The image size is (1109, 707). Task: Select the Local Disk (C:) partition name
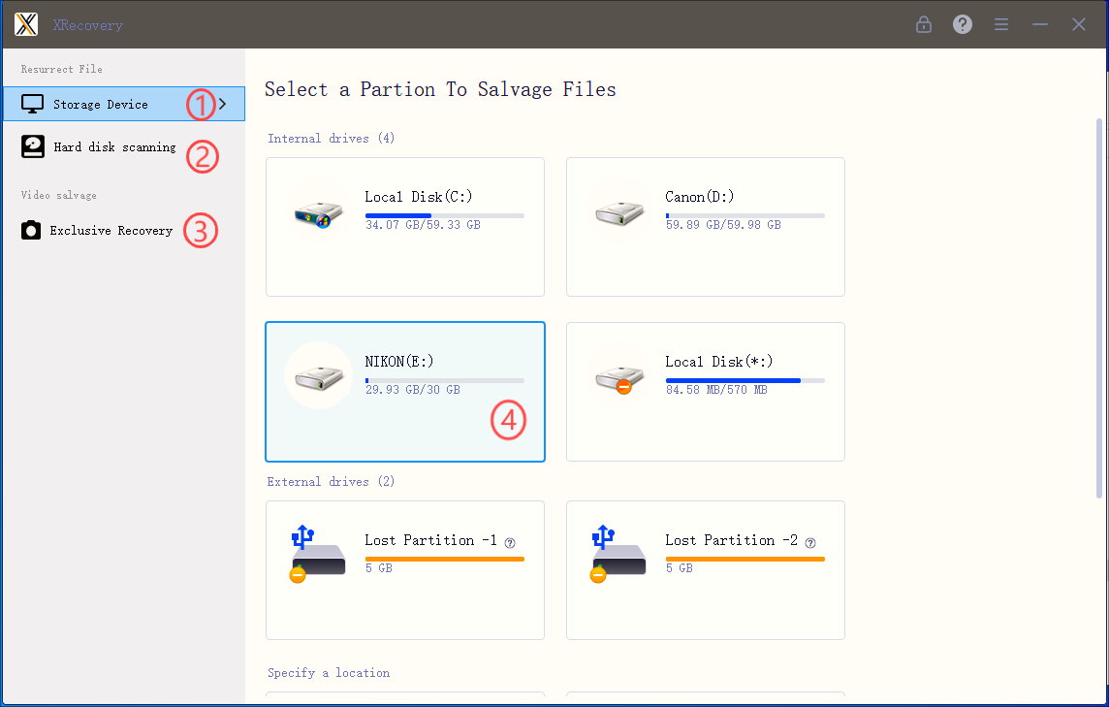pyautogui.click(x=418, y=197)
